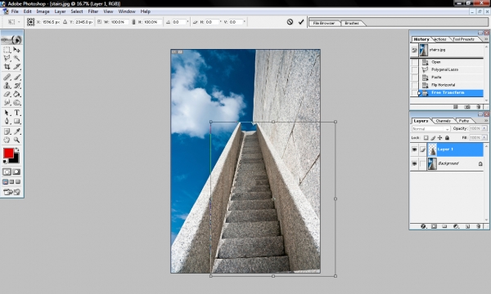Select the History Brush tool
491x294 pixels.
click(16, 86)
